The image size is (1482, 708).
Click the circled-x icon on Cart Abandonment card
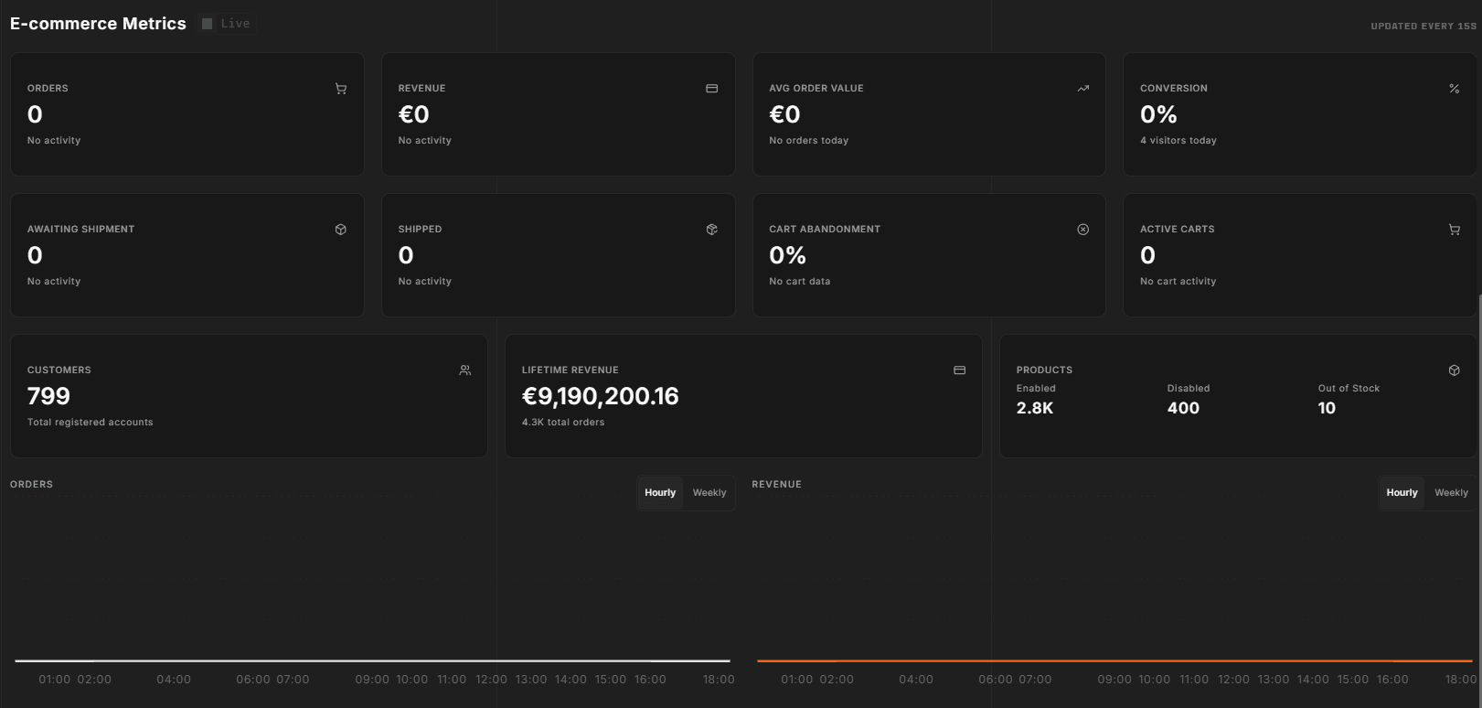(x=1083, y=230)
